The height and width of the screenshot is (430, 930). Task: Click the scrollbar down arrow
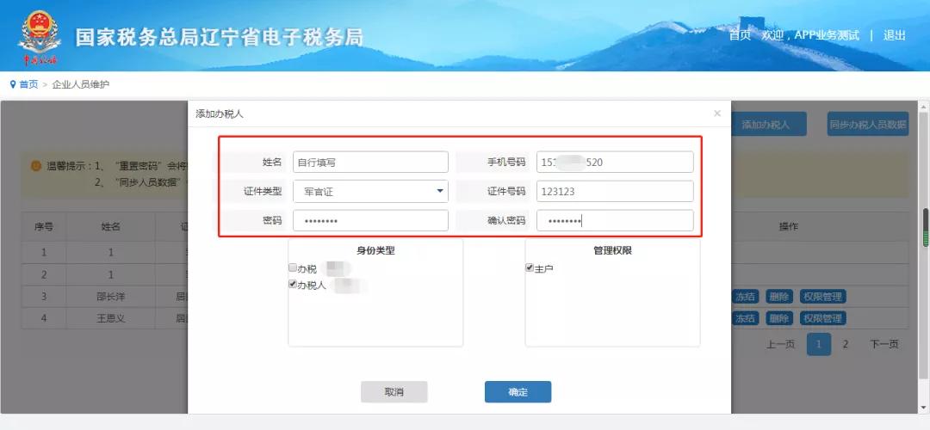pyautogui.click(x=925, y=408)
